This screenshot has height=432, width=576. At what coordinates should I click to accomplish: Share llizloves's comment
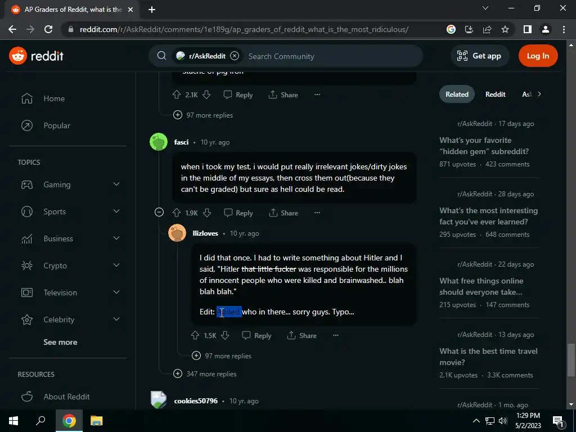tap(301, 335)
